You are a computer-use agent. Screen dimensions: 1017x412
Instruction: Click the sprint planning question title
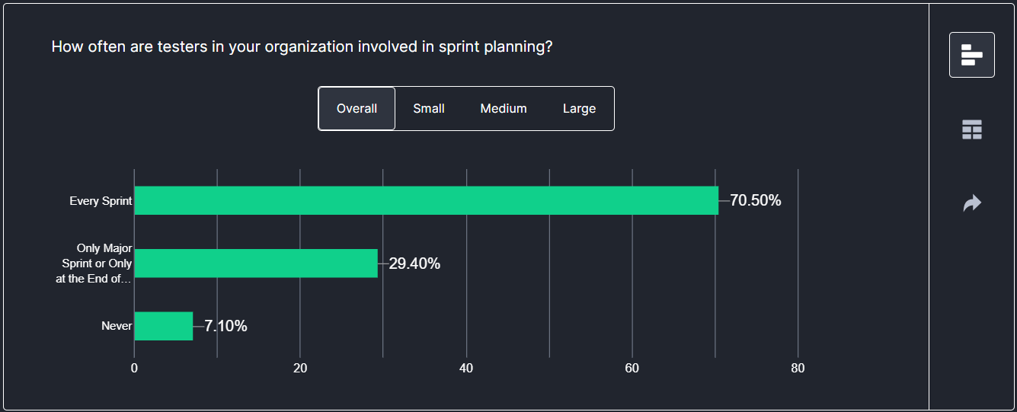pos(302,46)
